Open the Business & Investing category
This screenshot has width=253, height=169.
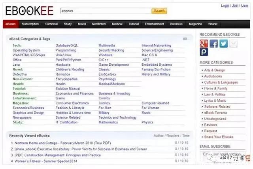[114, 93]
